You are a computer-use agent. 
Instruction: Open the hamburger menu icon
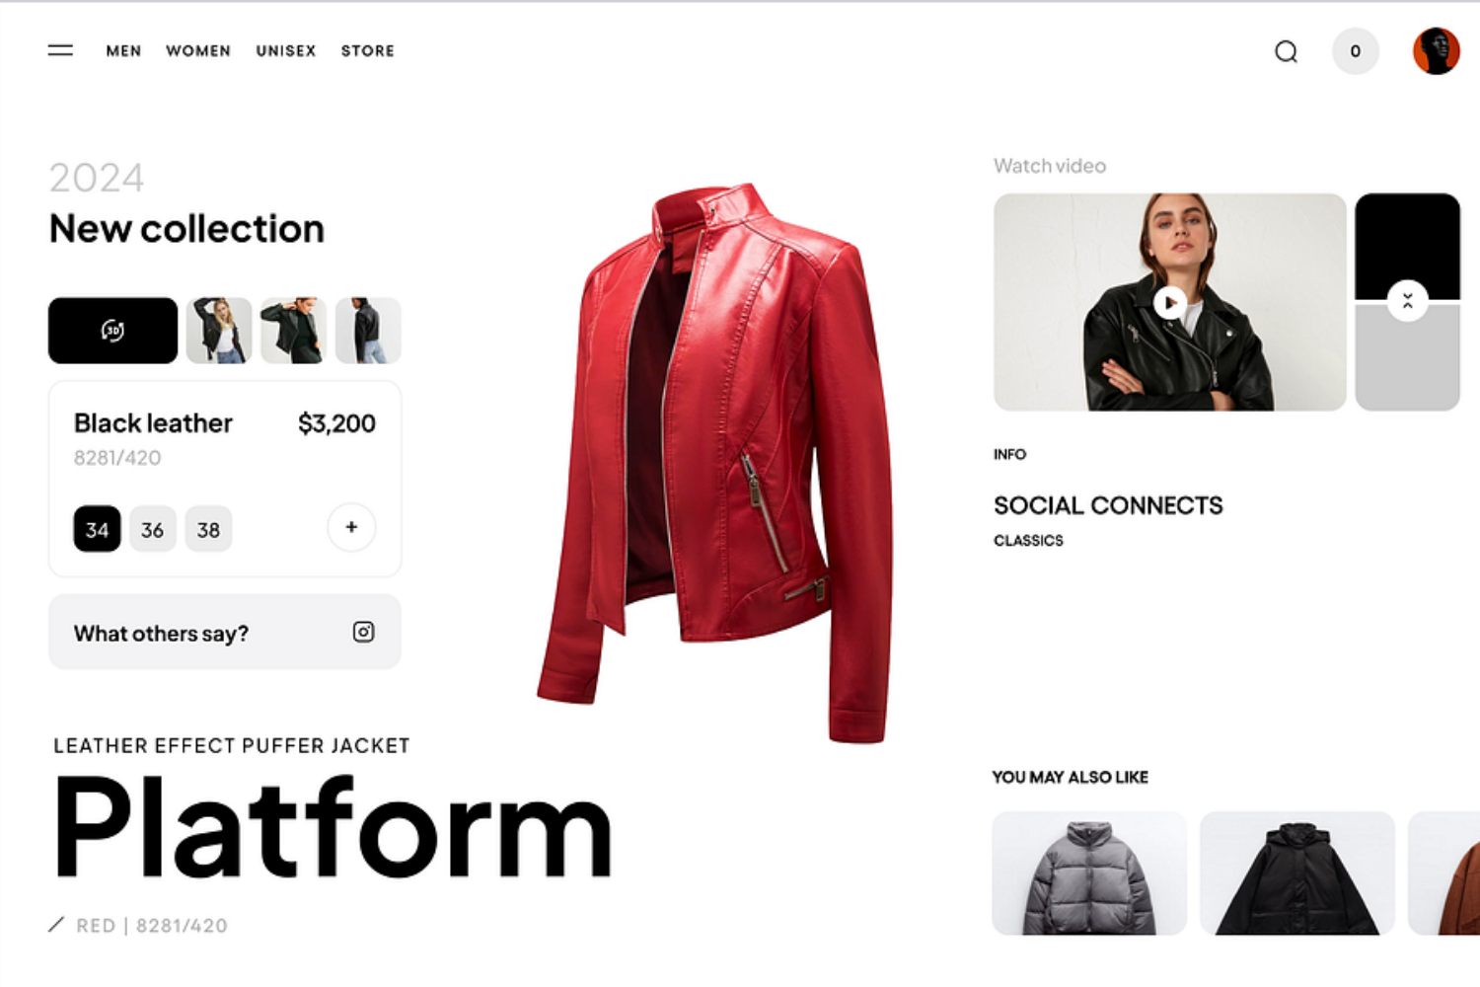coord(60,50)
